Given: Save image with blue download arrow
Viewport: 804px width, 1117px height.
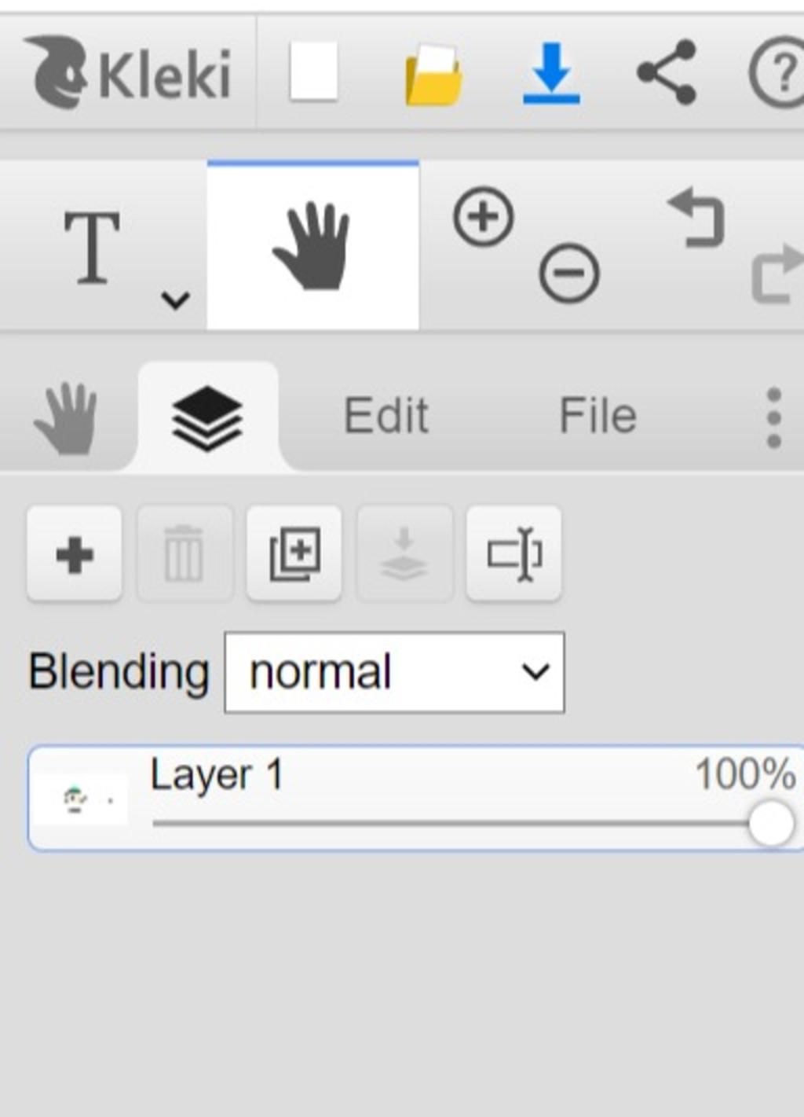Looking at the screenshot, I should click(x=551, y=74).
